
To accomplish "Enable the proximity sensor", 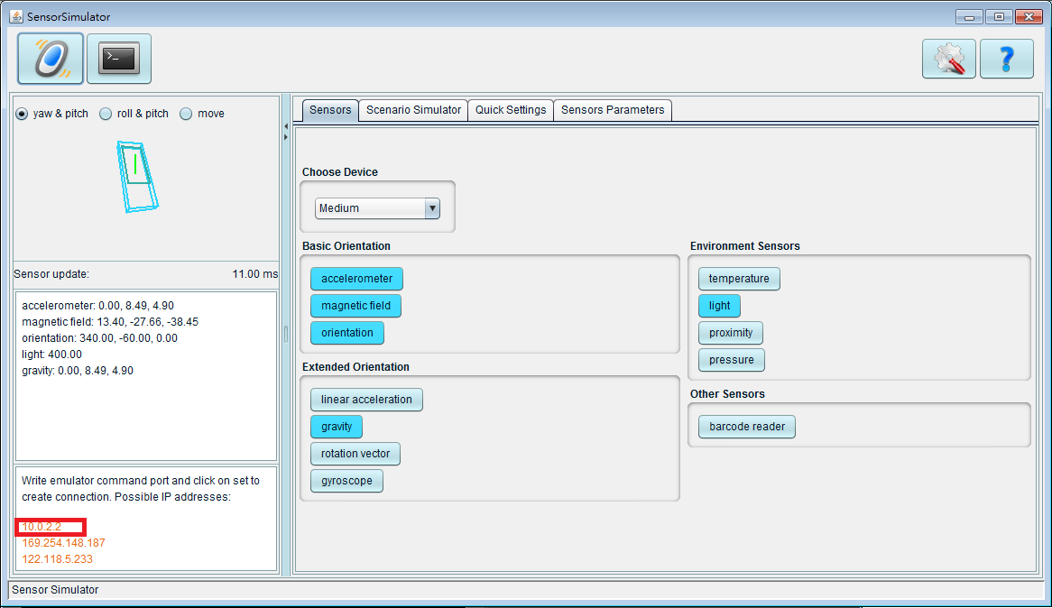I will (731, 333).
